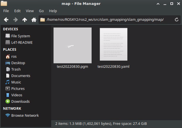Open Trash label in Places
The image size is (182, 128).
tap(16, 69)
